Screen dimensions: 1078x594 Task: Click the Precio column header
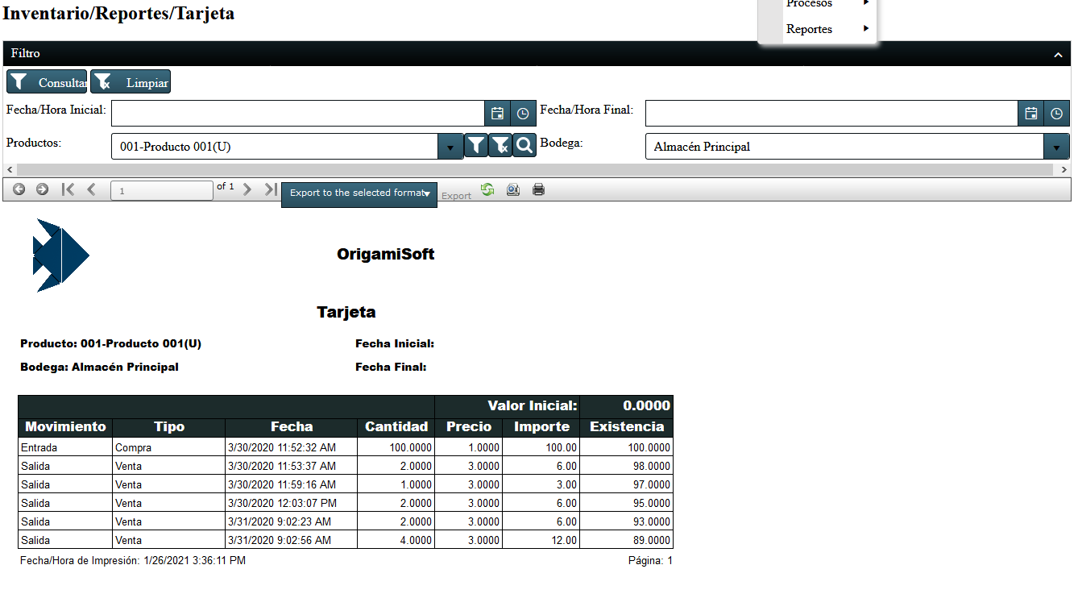469,427
